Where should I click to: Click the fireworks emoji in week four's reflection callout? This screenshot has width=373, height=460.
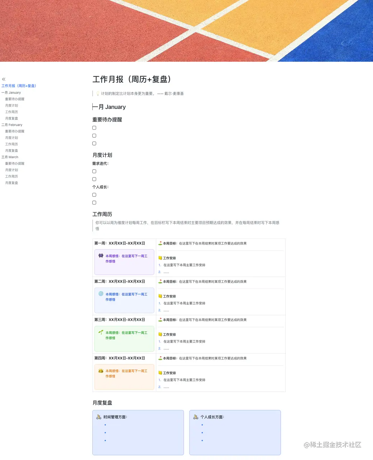click(101, 371)
